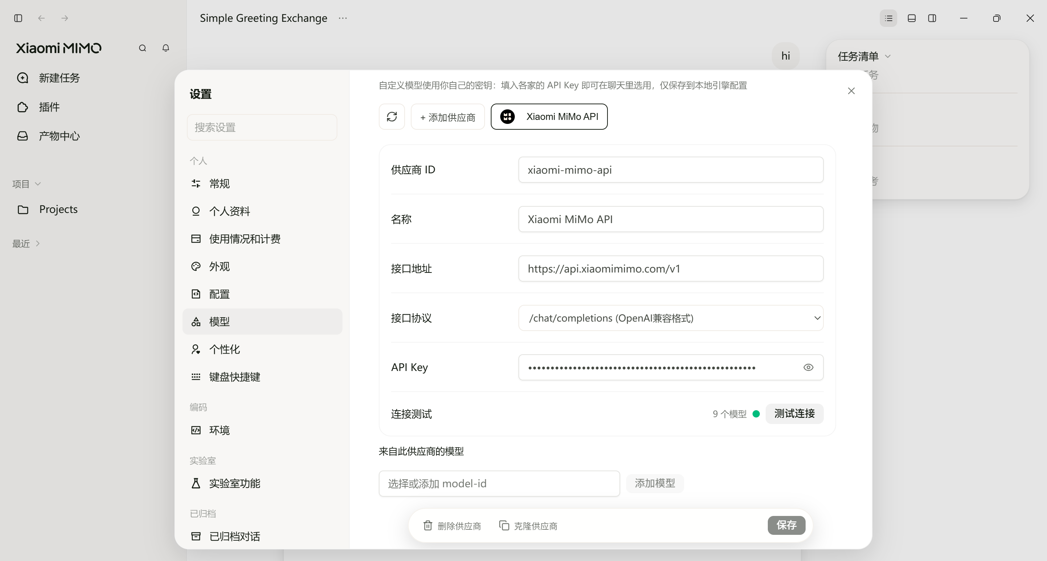Open 常规 general settings
The width and height of the screenshot is (1047, 561).
pyautogui.click(x=262, y=183)
